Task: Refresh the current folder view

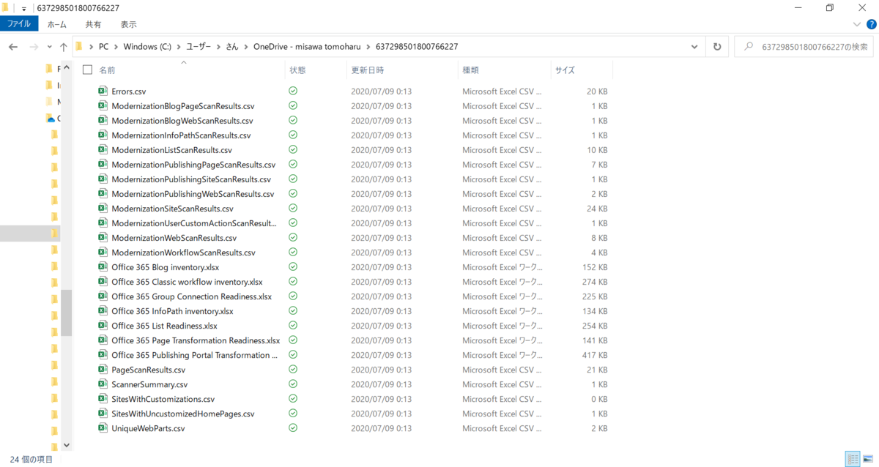Action: pos(717,47)
